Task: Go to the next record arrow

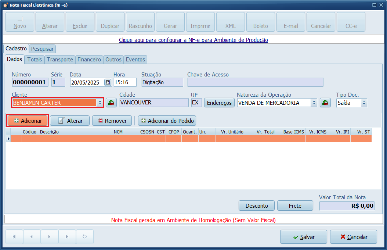Action: [49, 237]
